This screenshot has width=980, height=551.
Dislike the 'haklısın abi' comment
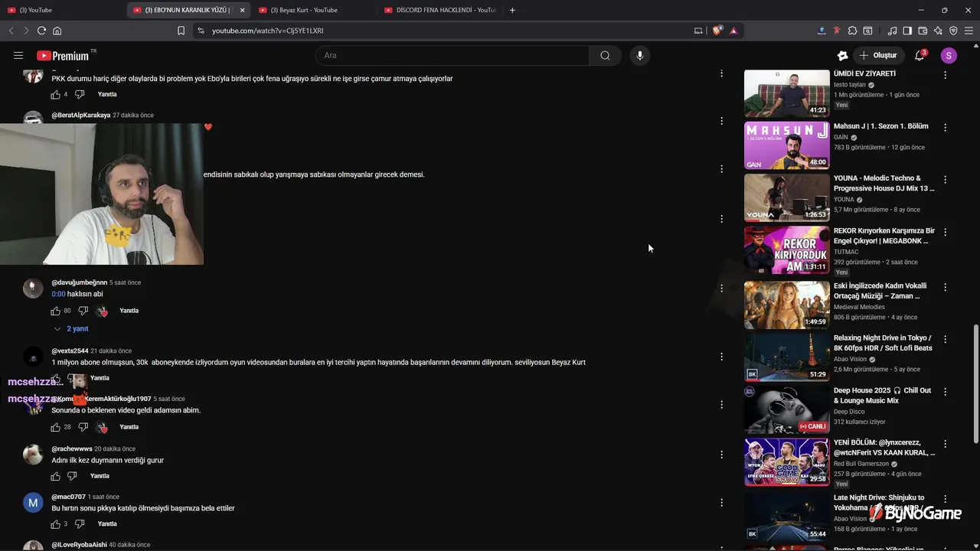[x=83, y=311]
